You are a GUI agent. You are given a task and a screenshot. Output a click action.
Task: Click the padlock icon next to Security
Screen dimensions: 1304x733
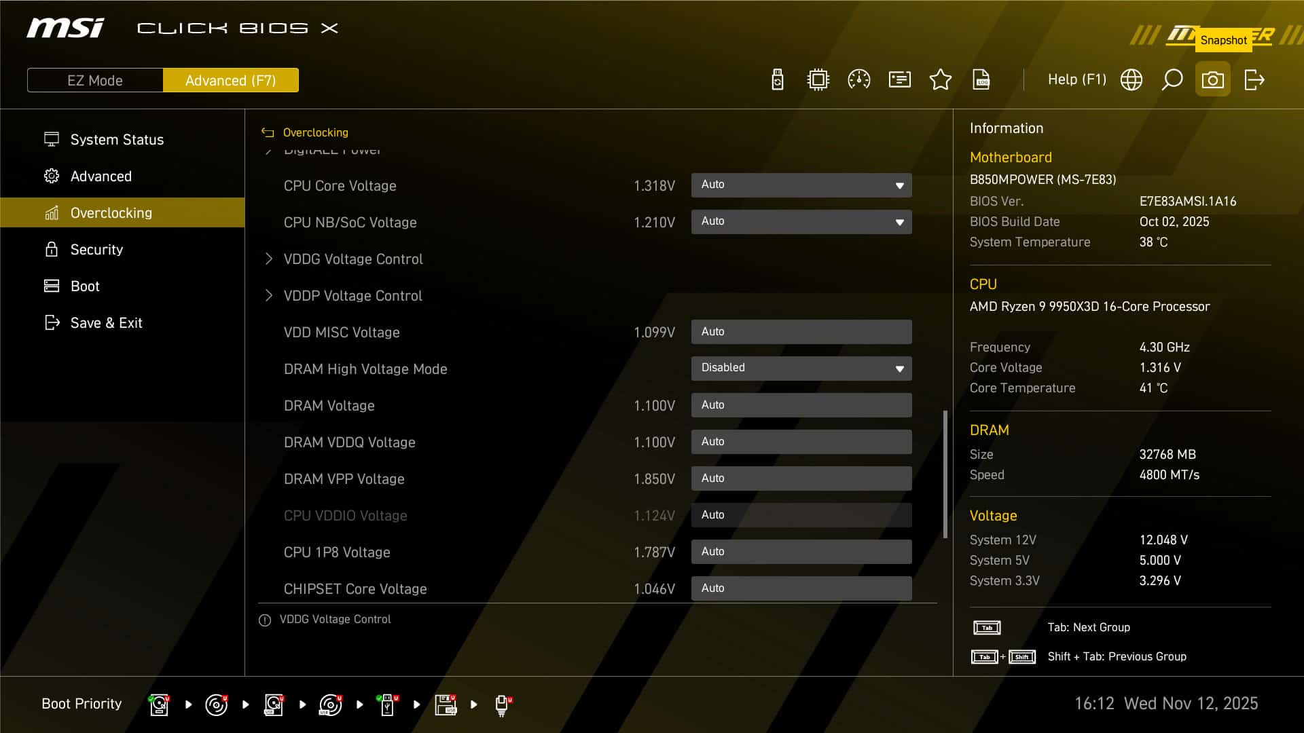(x=52, y=249)
